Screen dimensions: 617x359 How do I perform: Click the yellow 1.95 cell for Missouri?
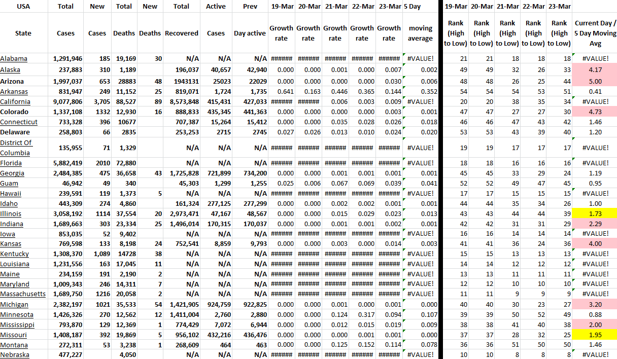595,335
